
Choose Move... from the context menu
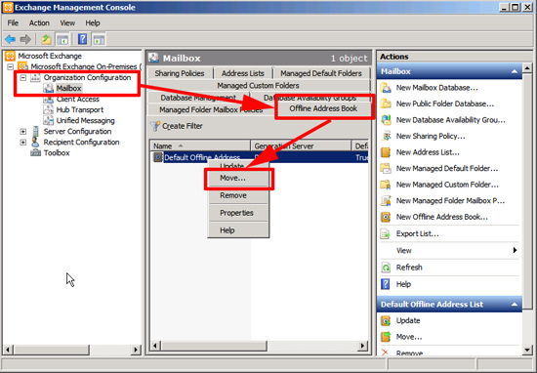tap(238, 178)
